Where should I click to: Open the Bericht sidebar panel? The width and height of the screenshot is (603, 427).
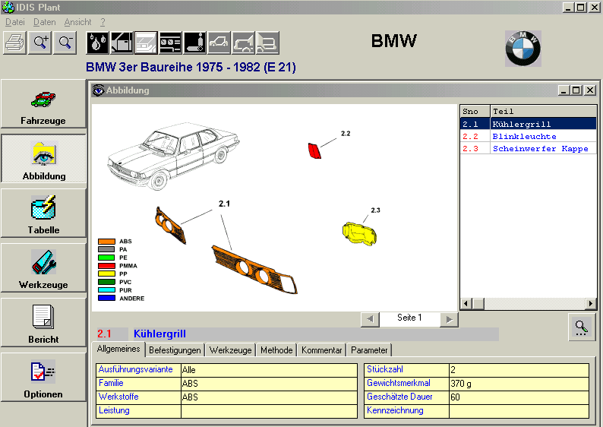[43, 322]
